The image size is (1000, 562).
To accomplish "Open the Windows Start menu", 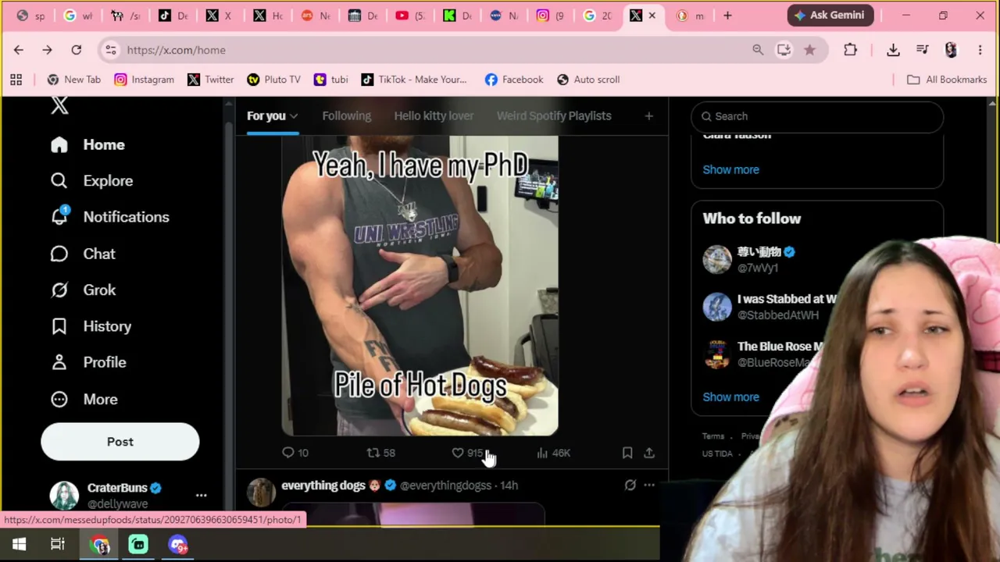I will [x=19, y=545].
